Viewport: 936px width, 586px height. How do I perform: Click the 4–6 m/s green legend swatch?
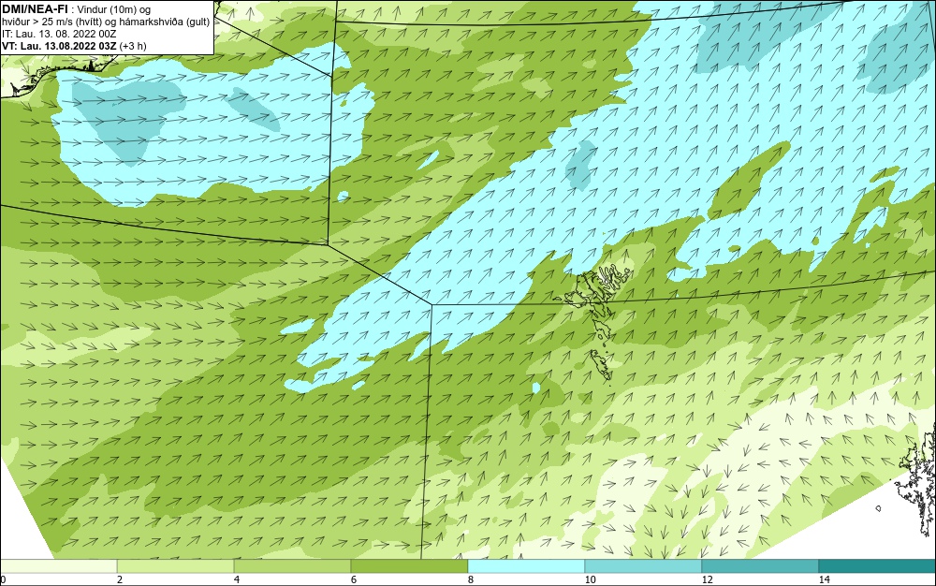292,566
